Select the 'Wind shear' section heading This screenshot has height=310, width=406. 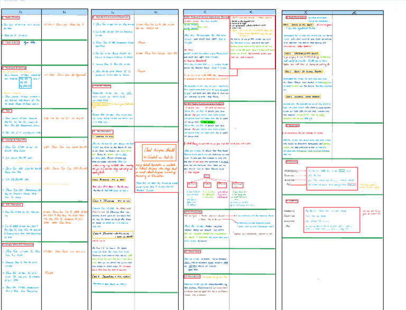click(192, 251)
